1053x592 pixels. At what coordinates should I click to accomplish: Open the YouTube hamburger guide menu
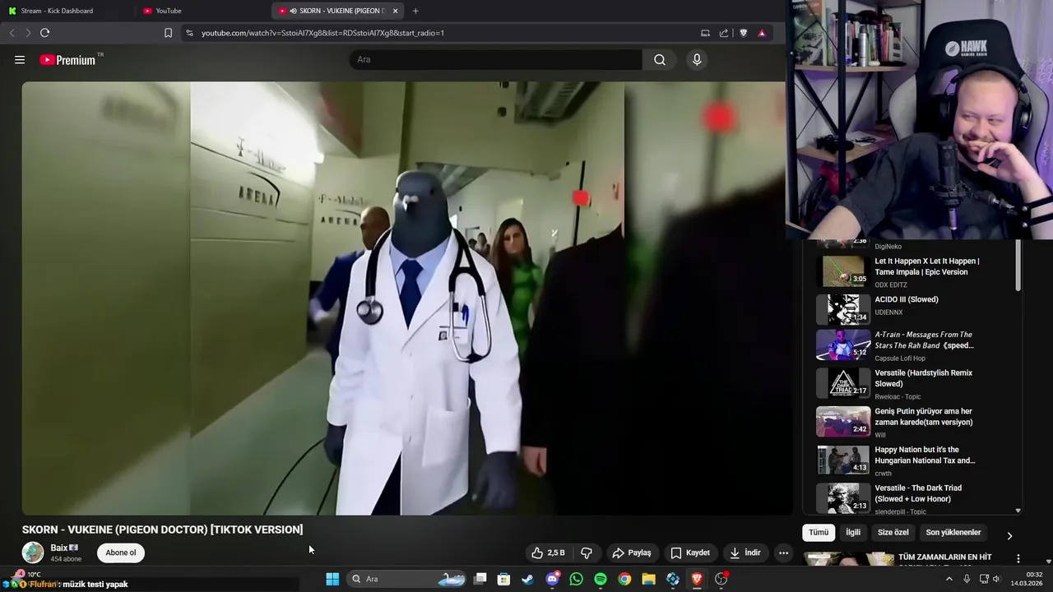coord(20,60)
